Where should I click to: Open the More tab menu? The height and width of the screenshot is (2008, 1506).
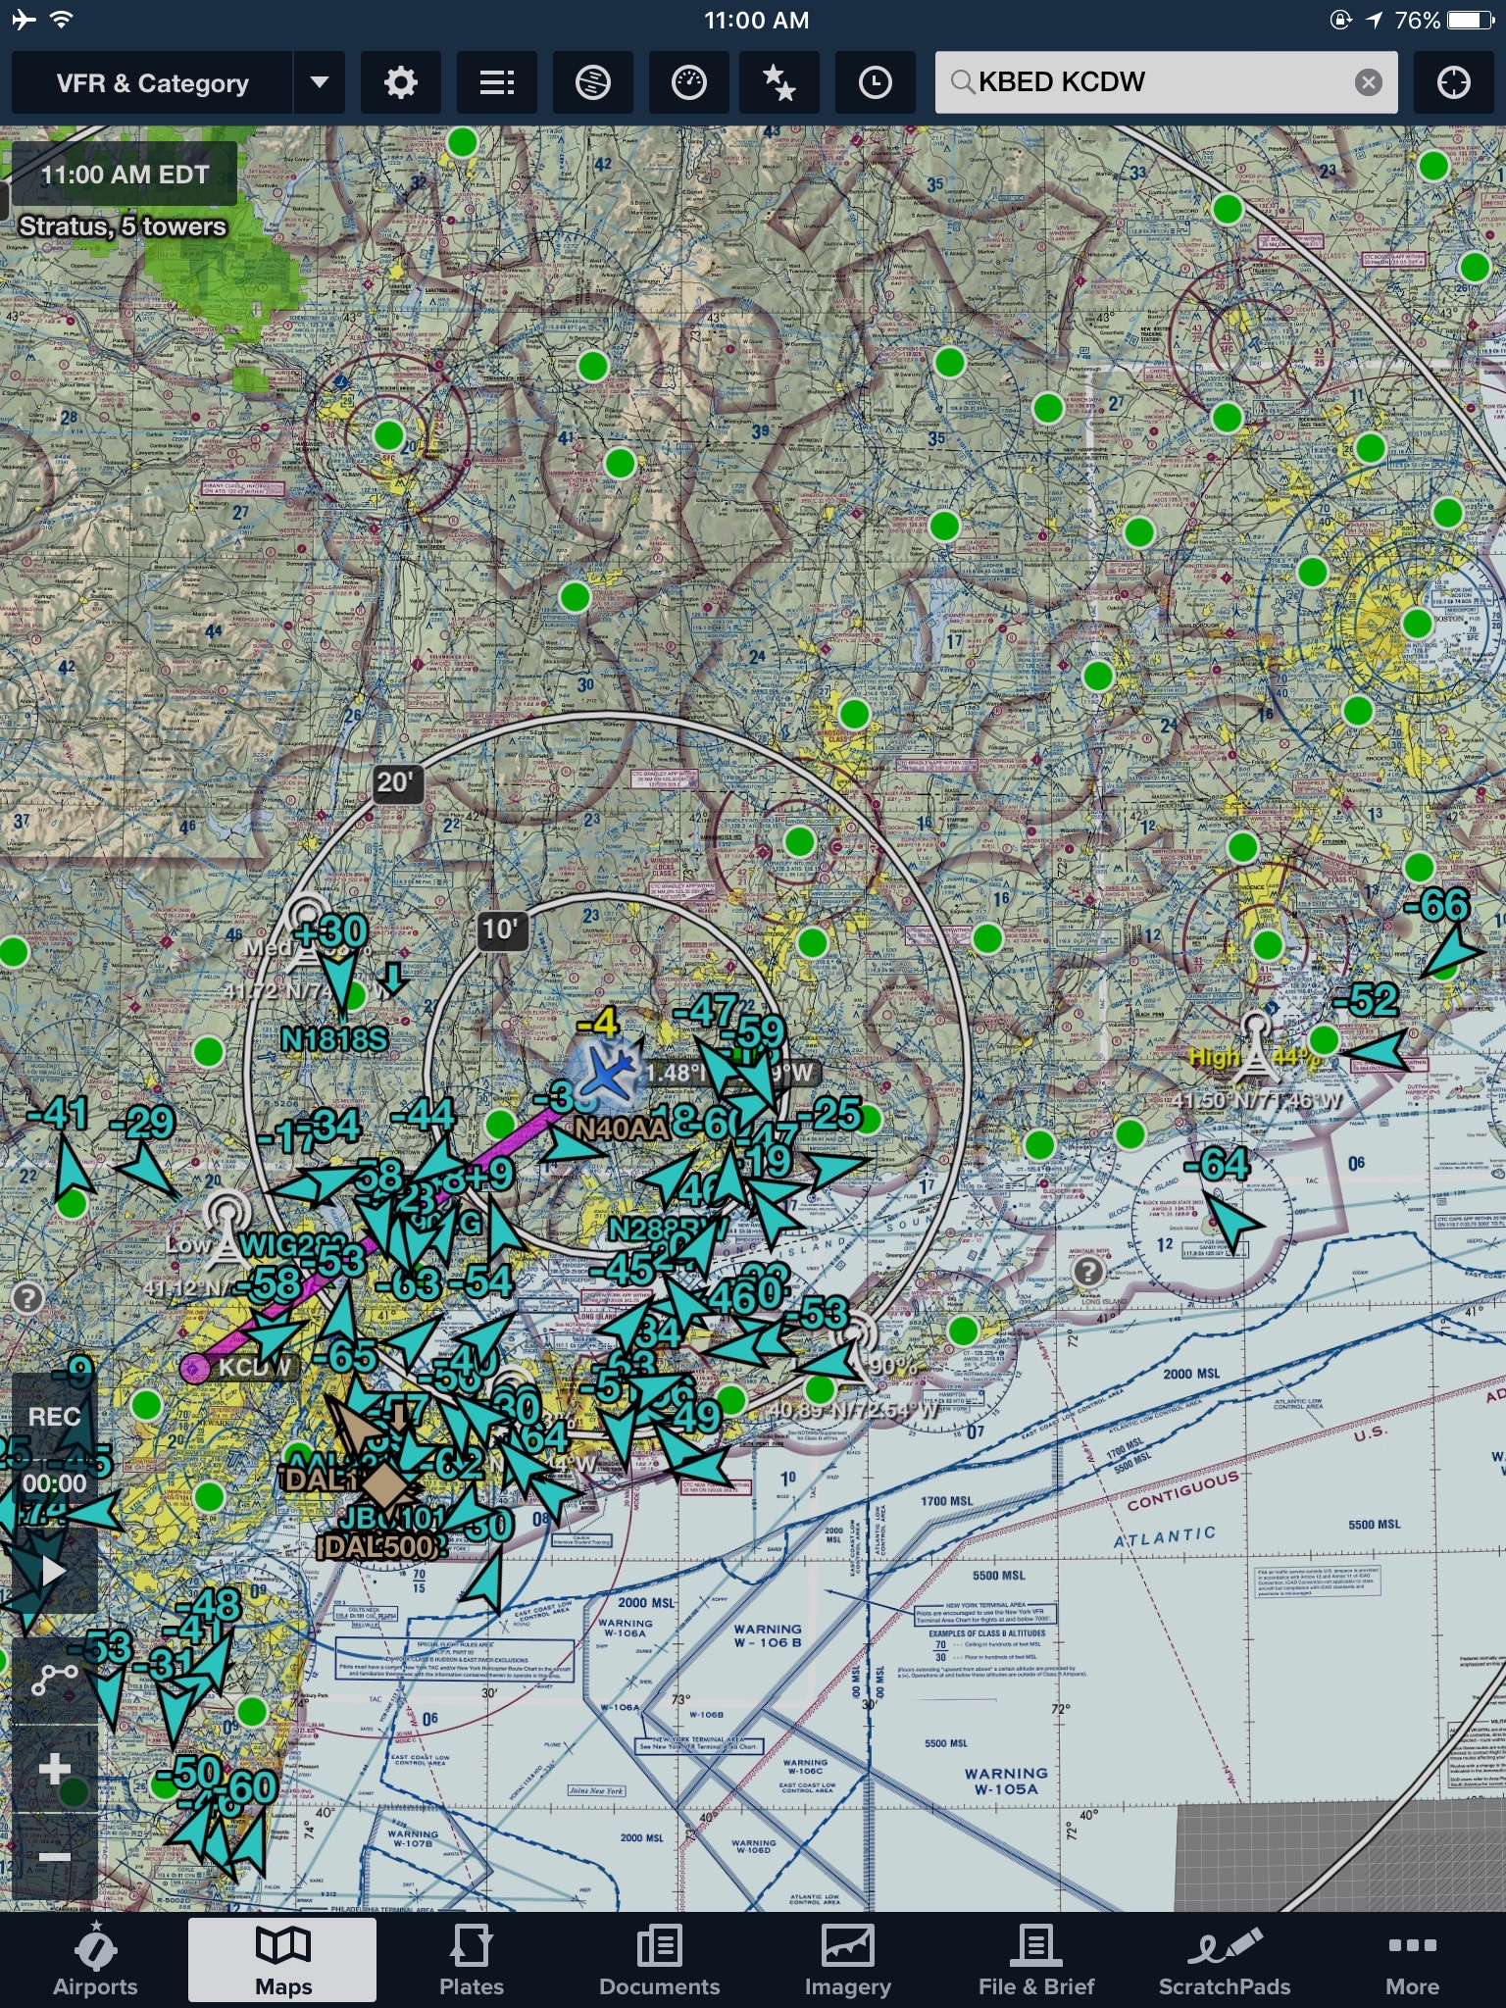pyautogui.click(x=1412, y=1961)
